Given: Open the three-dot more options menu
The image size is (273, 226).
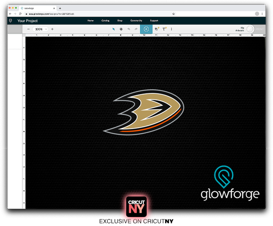Looking at the screenshot, I should point(171,29).
